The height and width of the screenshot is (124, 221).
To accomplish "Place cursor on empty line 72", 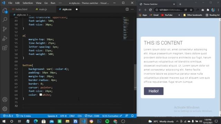I will click(72, 106).
